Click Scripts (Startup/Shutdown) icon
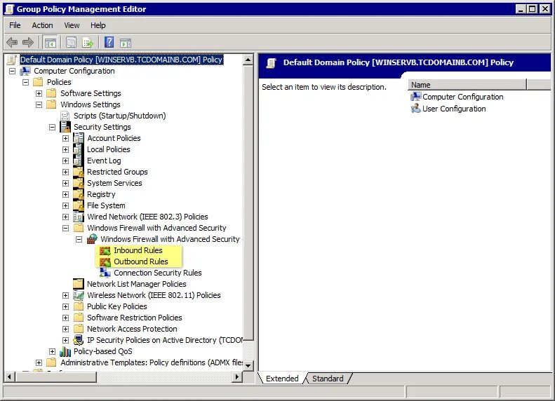The image size is (555, 401). (x=65, y=116)
